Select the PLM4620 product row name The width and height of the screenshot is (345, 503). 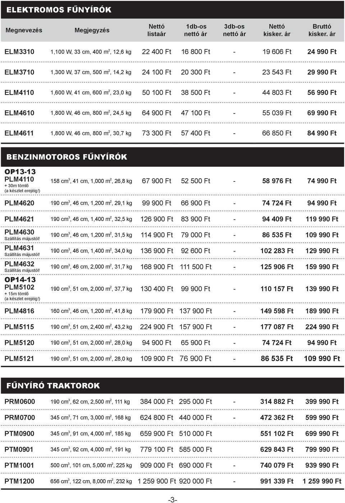(x=19, y=203)
